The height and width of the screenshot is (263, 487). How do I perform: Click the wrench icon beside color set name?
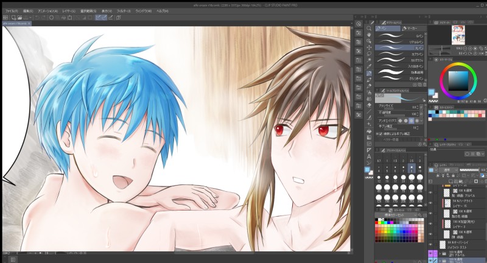tap(419, 215)
